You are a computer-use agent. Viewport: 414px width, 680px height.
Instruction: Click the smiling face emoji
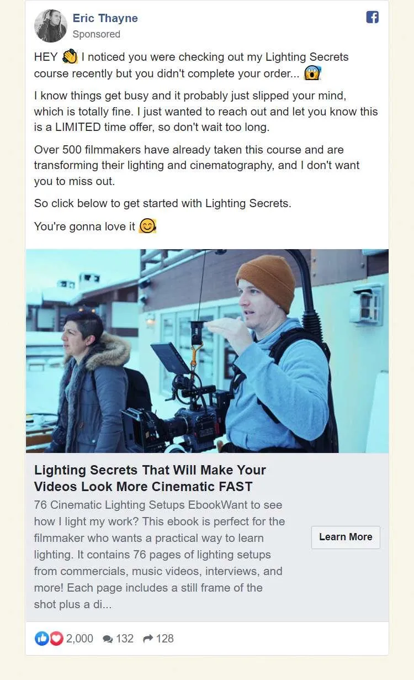click(x=147, y=225)
